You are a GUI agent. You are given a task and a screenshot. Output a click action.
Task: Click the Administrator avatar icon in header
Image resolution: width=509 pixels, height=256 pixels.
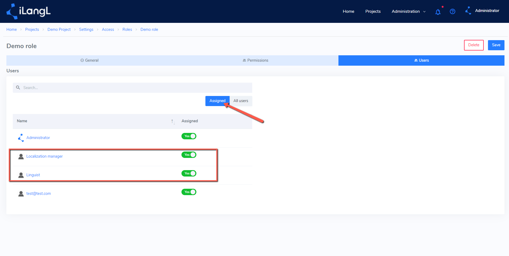click(x=468, y=11)
